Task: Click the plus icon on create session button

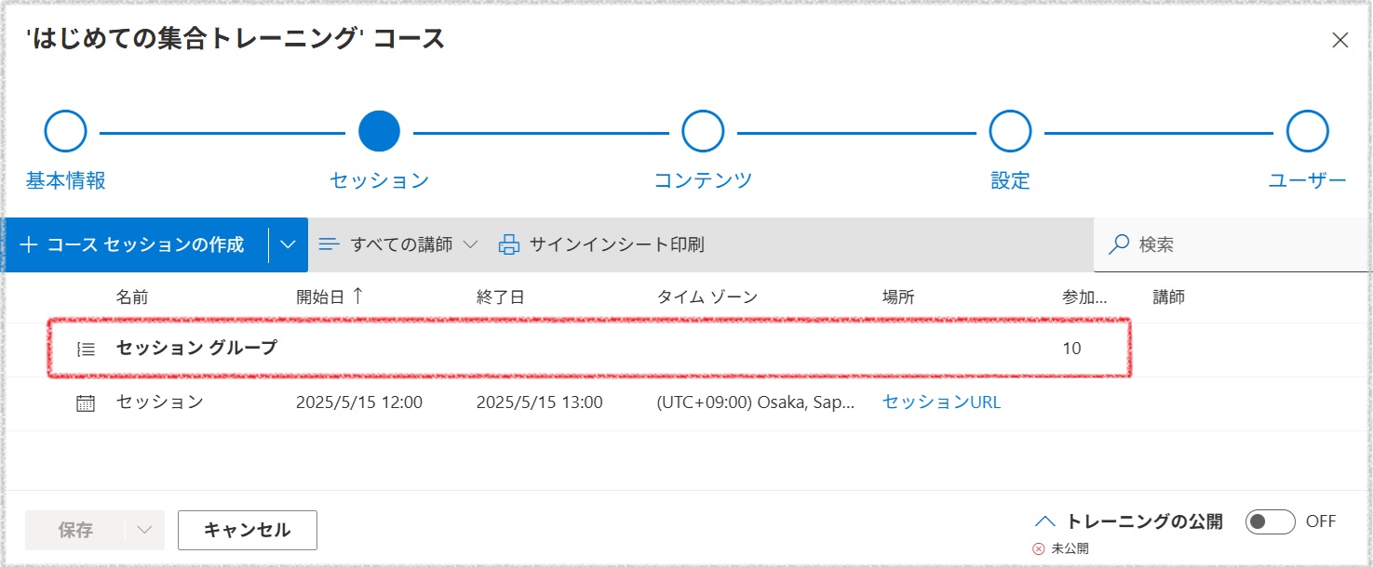Action: pyautogui.click(x=29, y=244)
